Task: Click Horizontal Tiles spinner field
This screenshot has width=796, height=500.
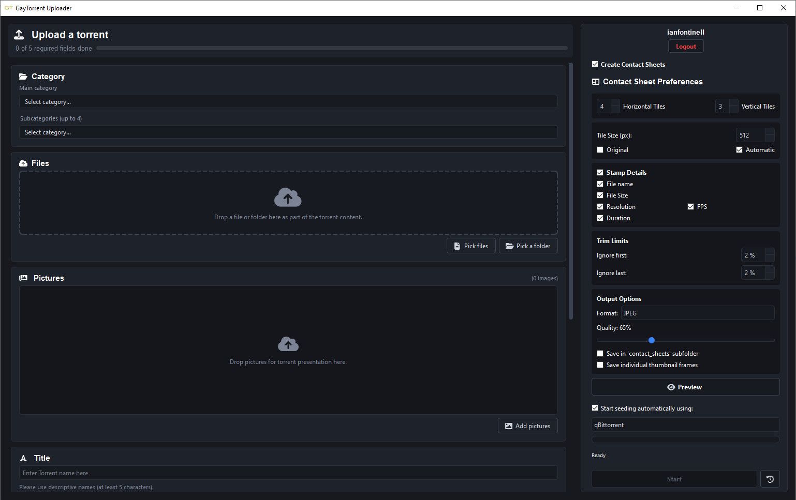Action: pos(608,107)
